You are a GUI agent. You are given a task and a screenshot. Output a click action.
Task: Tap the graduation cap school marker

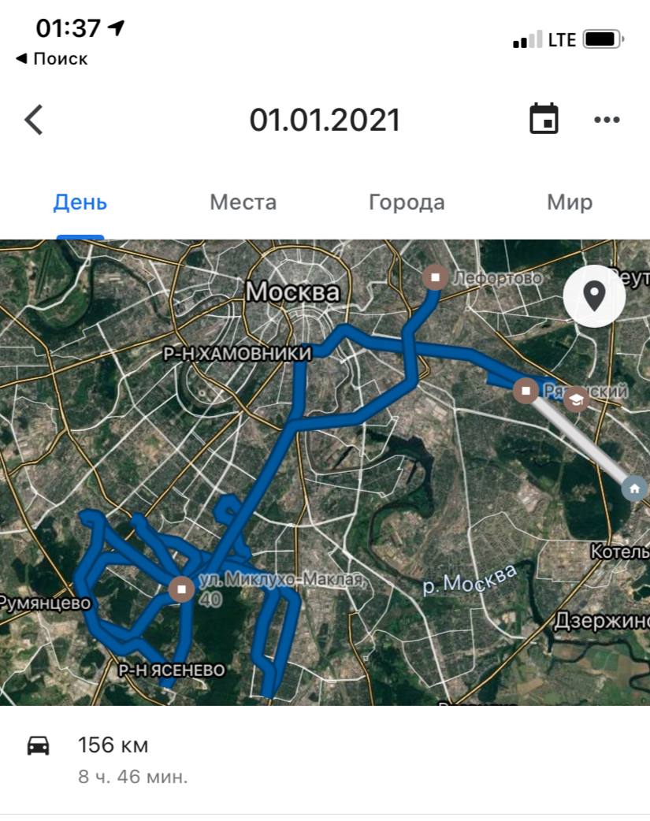click(x=576, y=400)
